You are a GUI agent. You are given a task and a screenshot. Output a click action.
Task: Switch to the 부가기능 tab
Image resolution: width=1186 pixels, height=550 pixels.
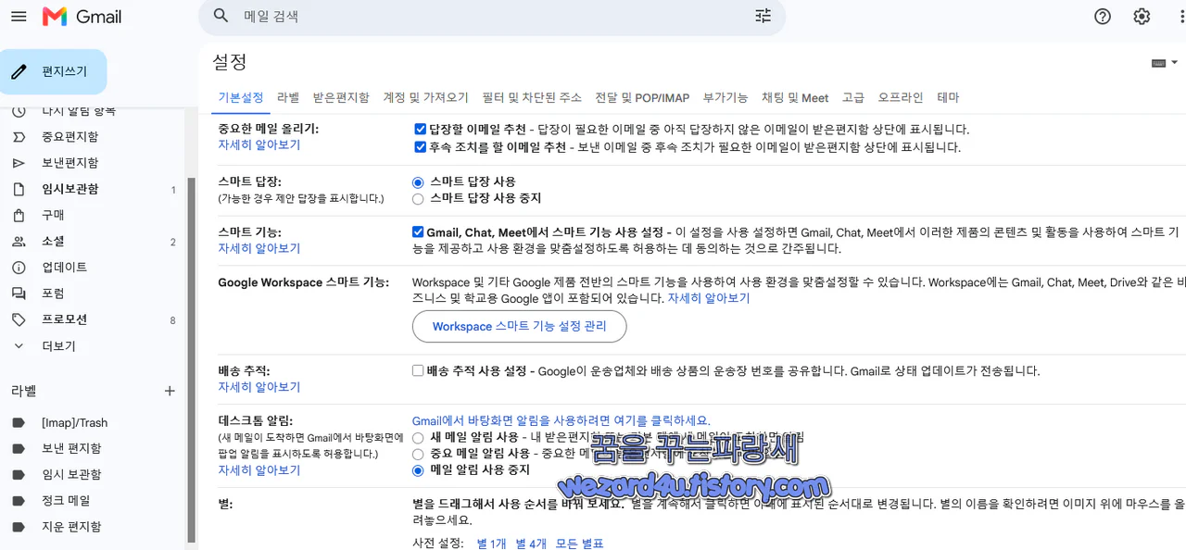coord(725,97)
